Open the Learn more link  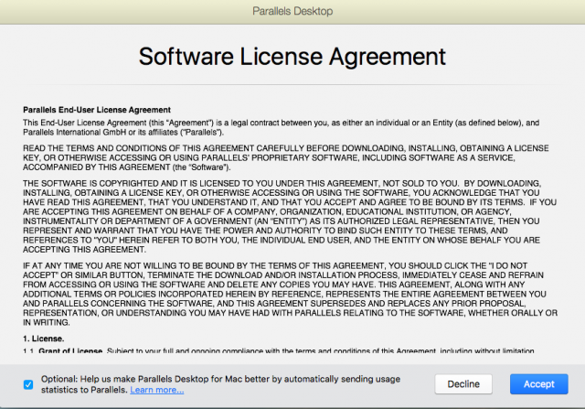pyautogui.click(x=156, y=390)
